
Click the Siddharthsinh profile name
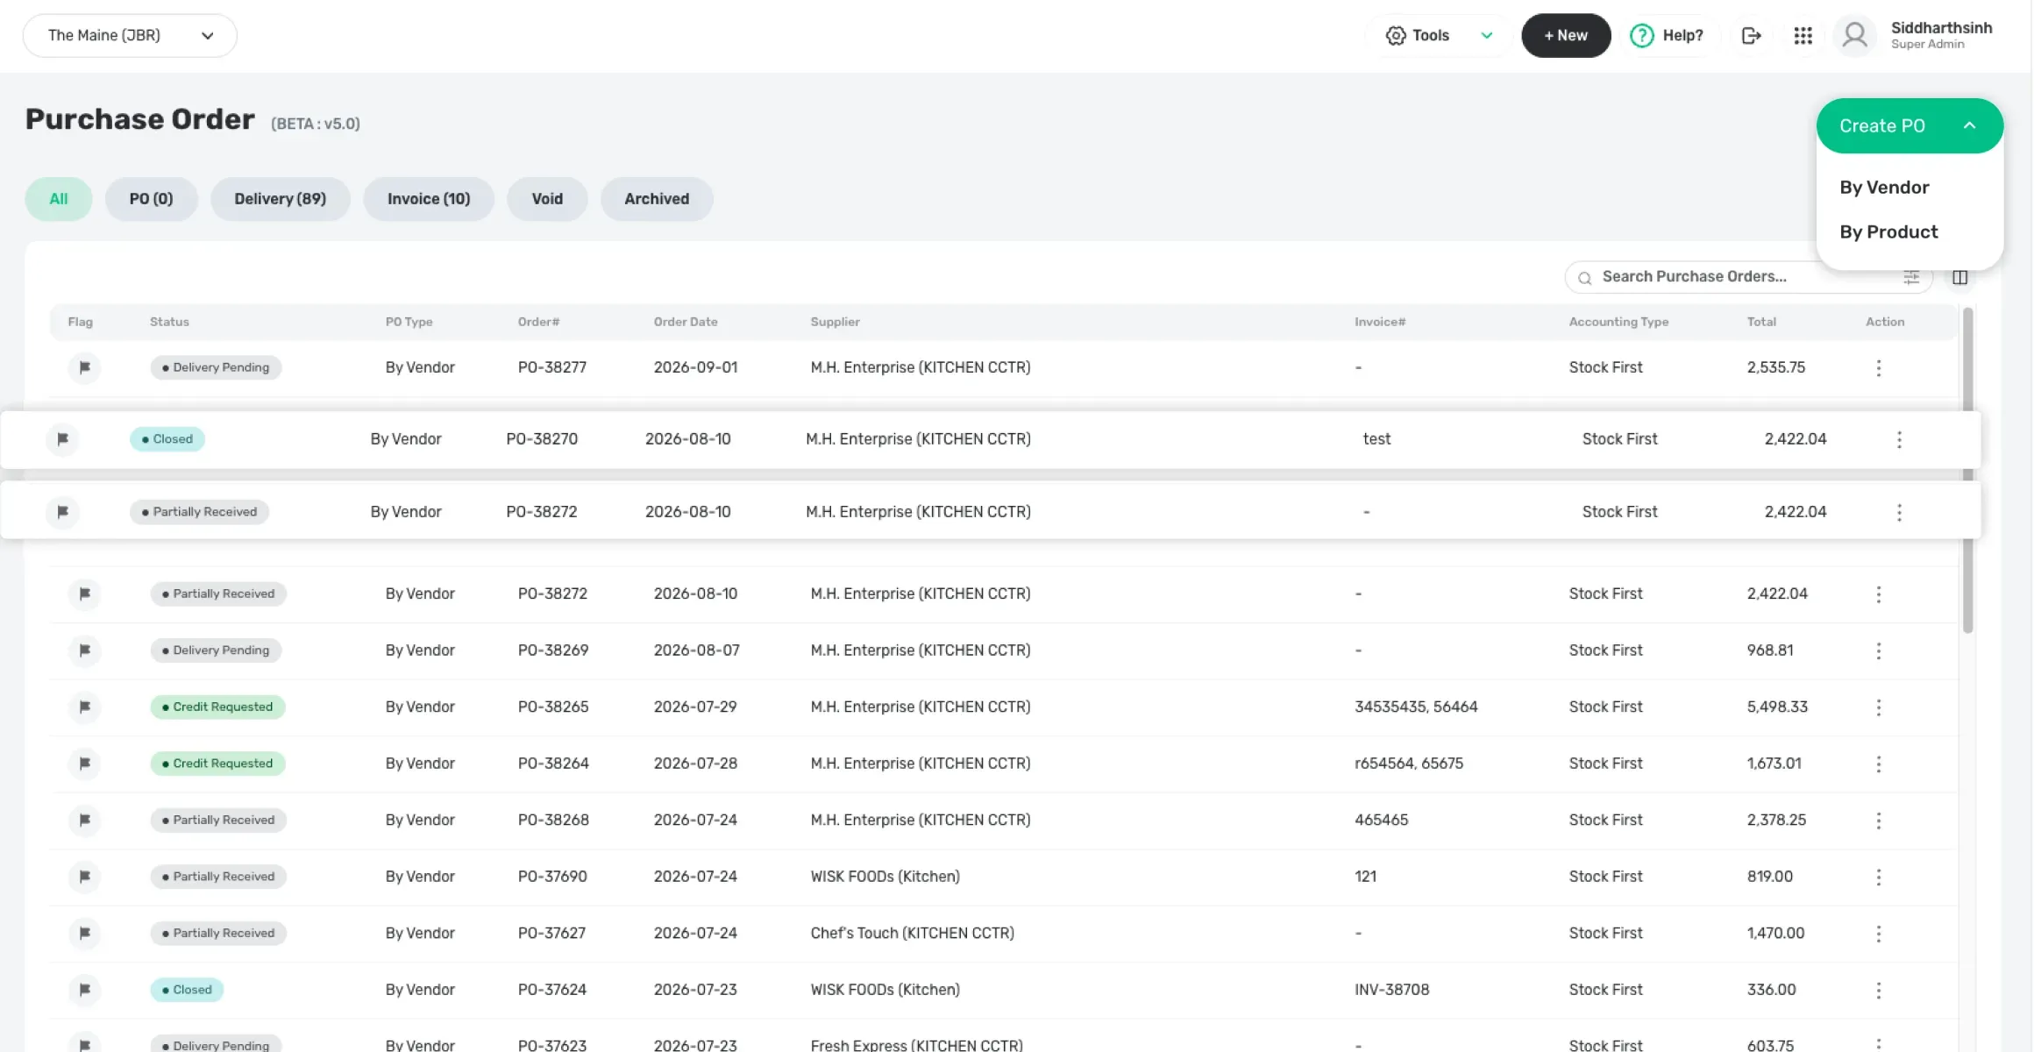1941,28
